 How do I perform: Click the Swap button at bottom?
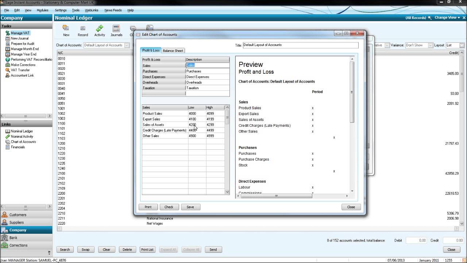pos(86,249)
